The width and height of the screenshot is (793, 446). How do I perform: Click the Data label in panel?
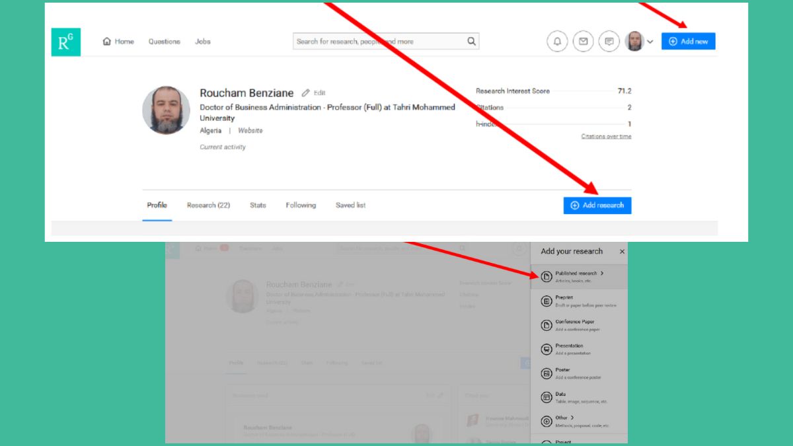click(560, 394)
